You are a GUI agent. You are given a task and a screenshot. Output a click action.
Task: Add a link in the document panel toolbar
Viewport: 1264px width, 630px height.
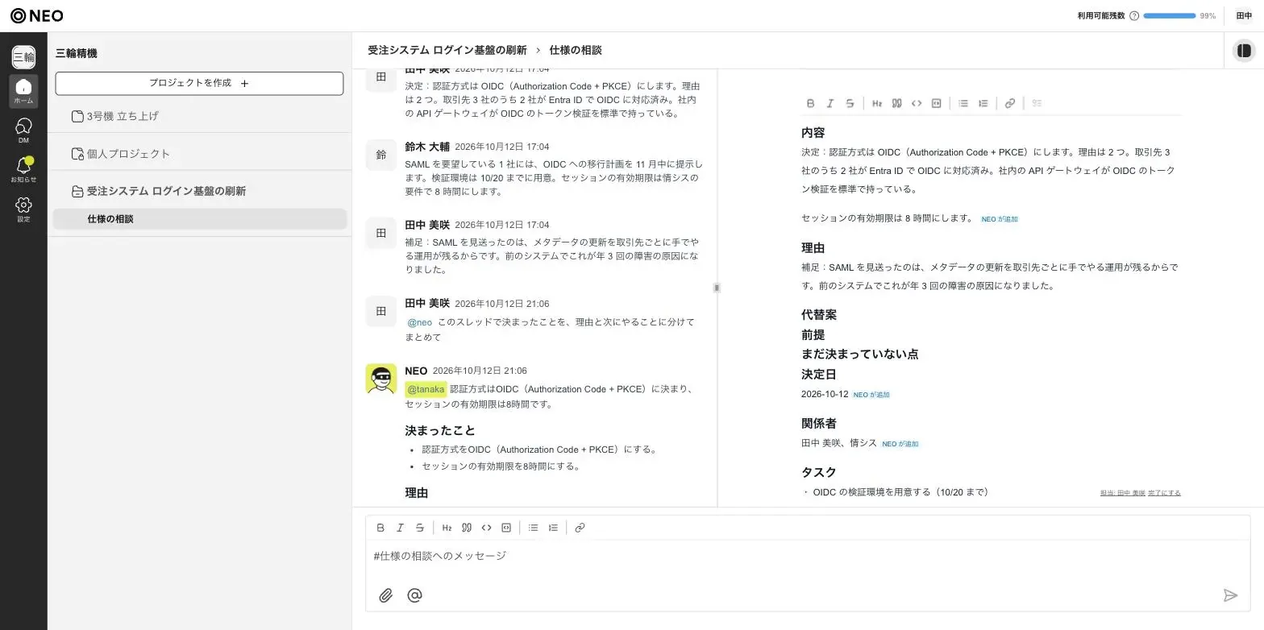tap(1009, 103)
